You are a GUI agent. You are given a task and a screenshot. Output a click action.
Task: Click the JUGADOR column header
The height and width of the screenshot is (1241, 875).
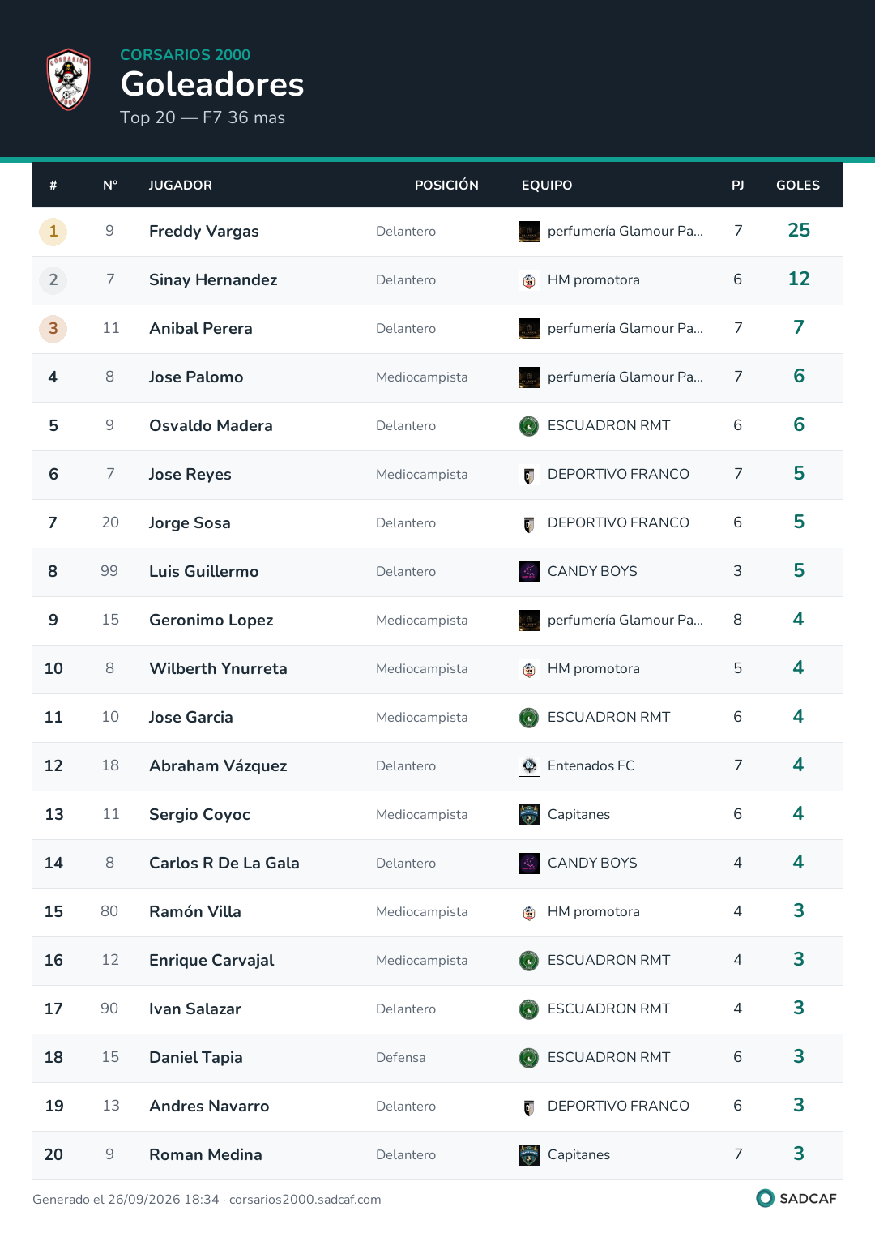click(181, 186)
